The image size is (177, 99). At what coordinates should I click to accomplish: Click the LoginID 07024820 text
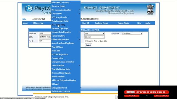(x=38, y=19)
